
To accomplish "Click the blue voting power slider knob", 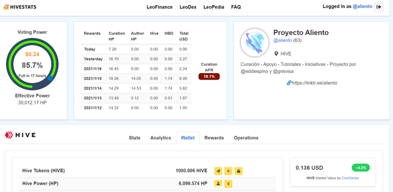I will coord(50,78).
